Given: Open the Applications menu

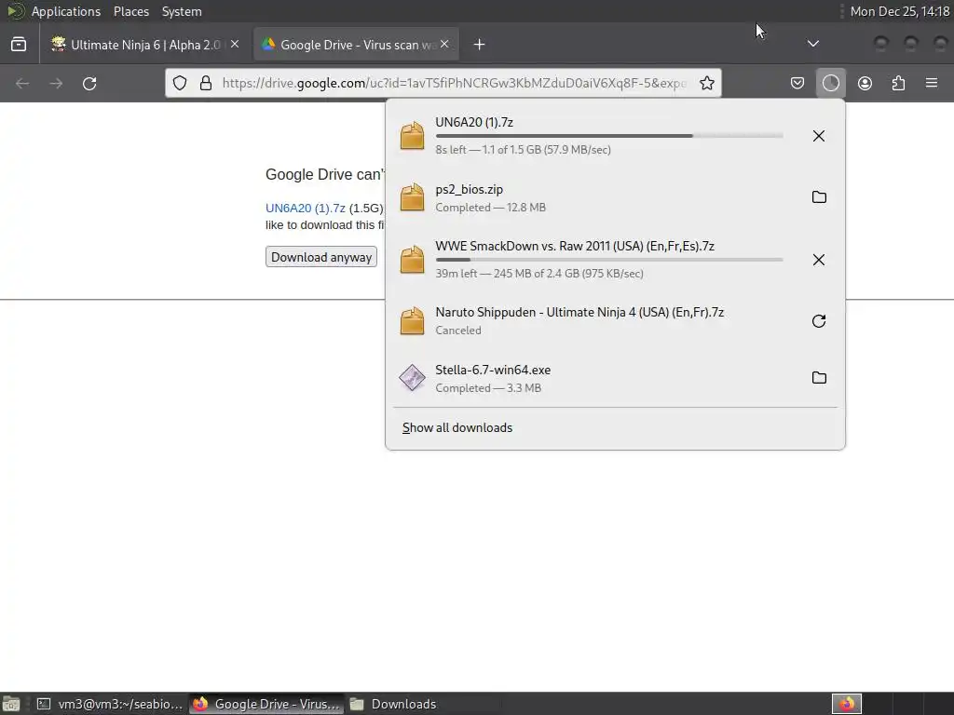Looking at the screenshot, I should 66,11.
